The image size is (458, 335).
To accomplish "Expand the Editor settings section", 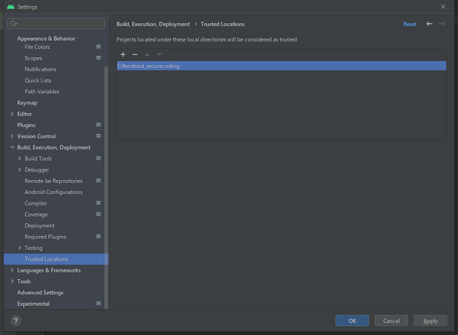I will 12,114.
